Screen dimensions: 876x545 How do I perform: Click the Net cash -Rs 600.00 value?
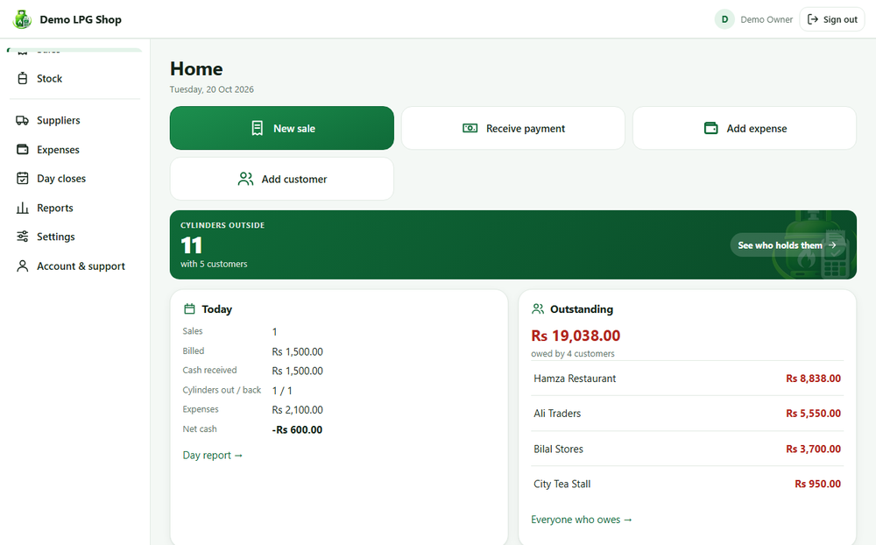tap(297, 430)
